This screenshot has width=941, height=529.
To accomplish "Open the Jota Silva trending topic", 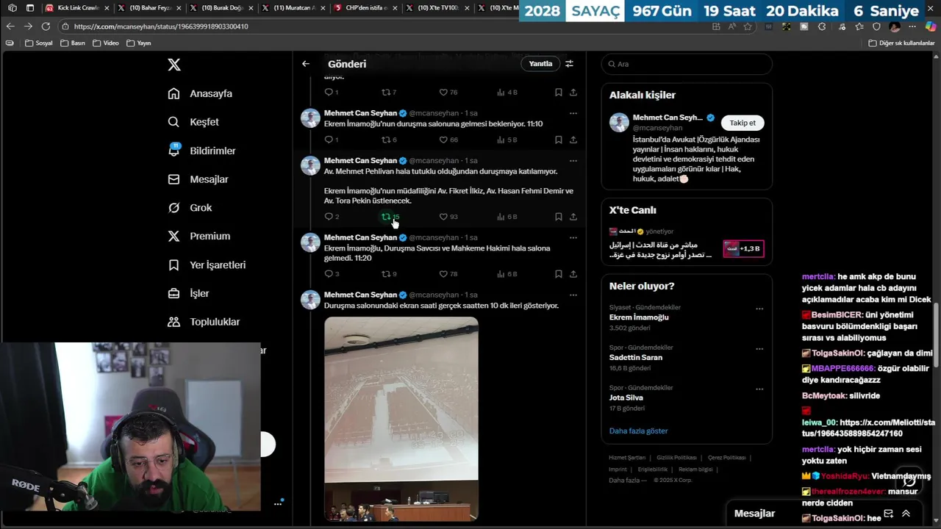I will click(626, 397).
